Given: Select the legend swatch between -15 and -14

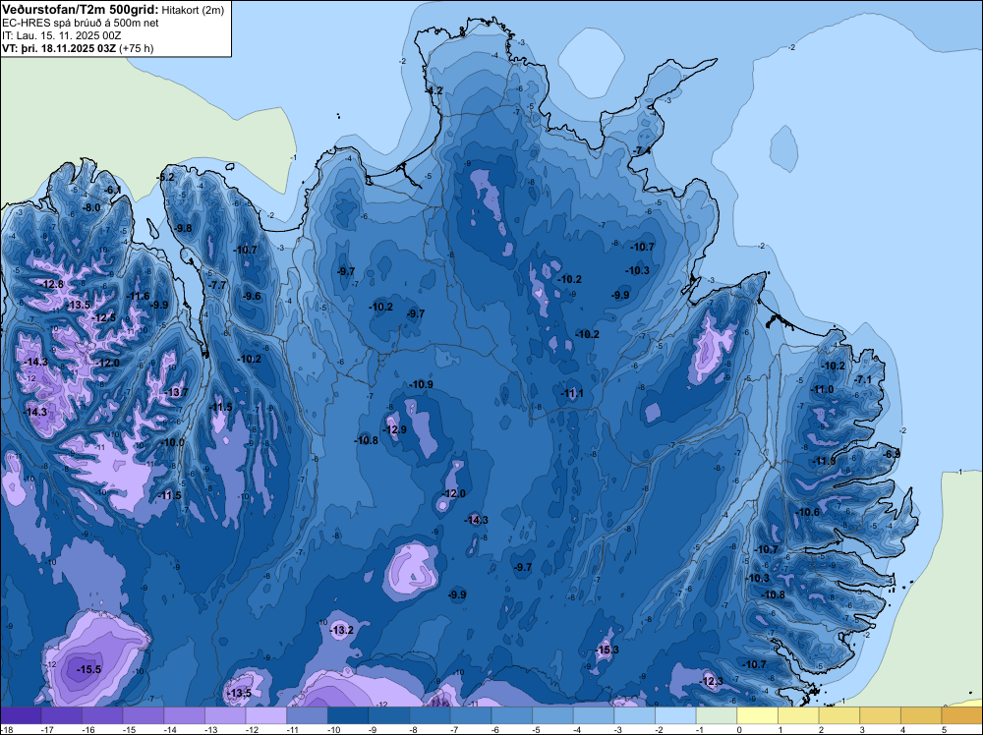Looking at the screenshot, I should coord(144,715).
